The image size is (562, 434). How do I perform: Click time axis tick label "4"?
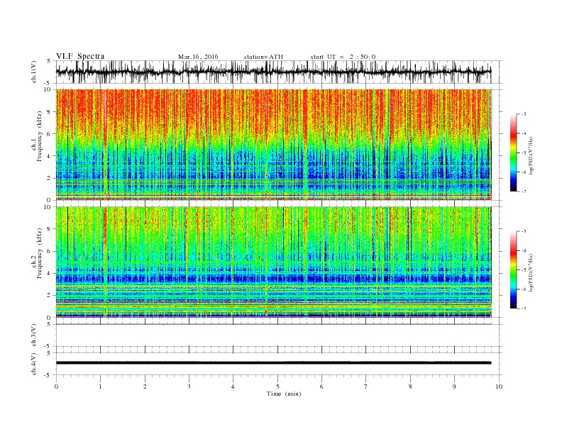[x=233, y=386]
